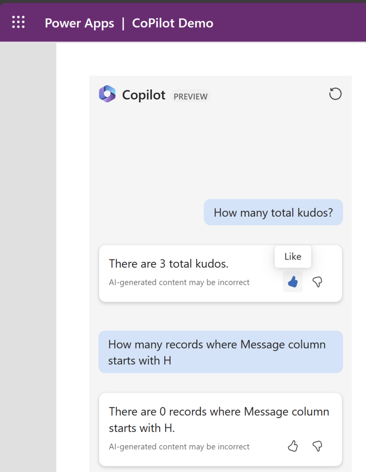Click empty area of the purple header bar
This screenshot has height=472, width=366.
(291, 23)
